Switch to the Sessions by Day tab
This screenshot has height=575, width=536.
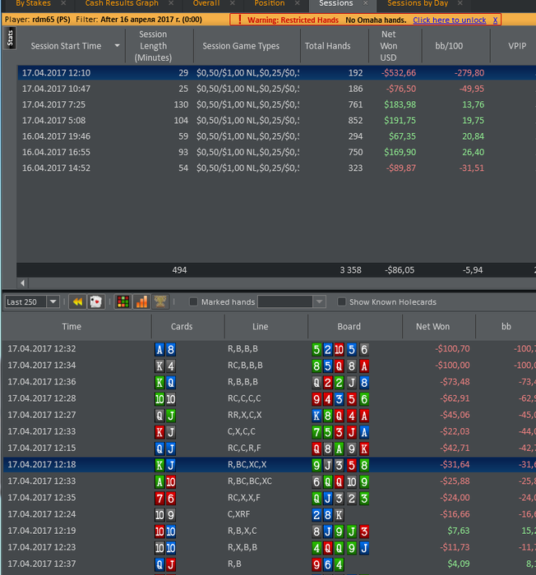418,3
